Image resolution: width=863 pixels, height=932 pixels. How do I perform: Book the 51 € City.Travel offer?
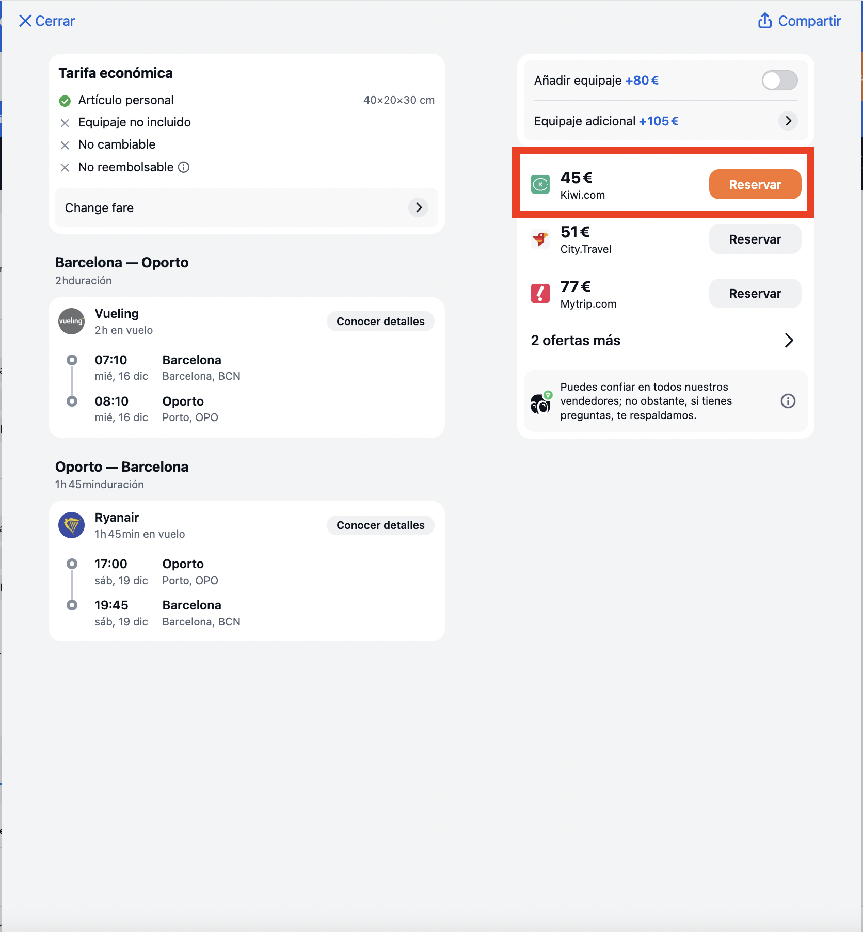pos(755,239)
